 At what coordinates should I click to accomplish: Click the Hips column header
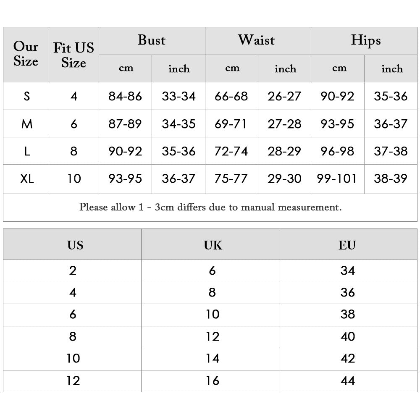[365, 41]
